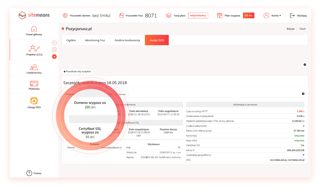Switch to the Monitoring fraz tab
The width and height of the screenshot is (321, 189).
point(95,40)
